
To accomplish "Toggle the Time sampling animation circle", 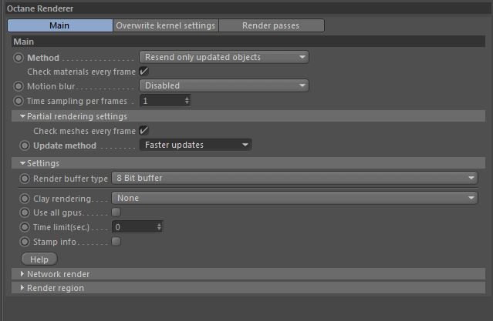I will pos(19,101).
